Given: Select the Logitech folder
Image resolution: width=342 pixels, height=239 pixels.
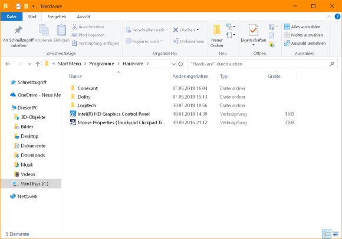Looking at the screenshot, I should click(86, 105).
